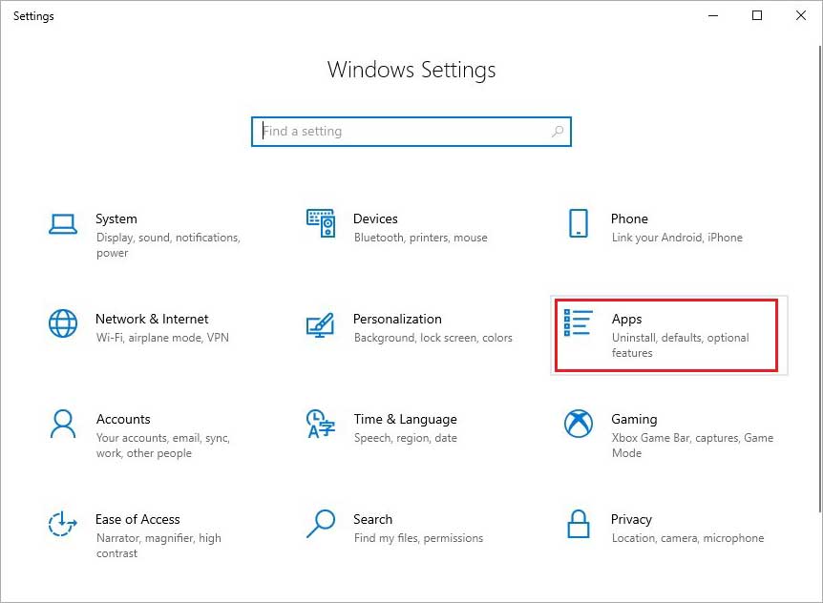
Task: Open the Apps list icon
Action: pos(578,322)
